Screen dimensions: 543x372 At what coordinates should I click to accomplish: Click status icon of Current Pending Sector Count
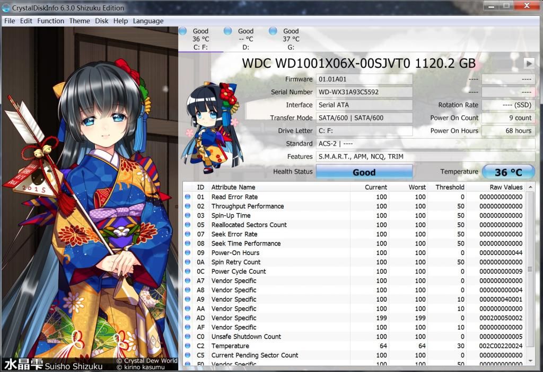(x=188, y=356)
